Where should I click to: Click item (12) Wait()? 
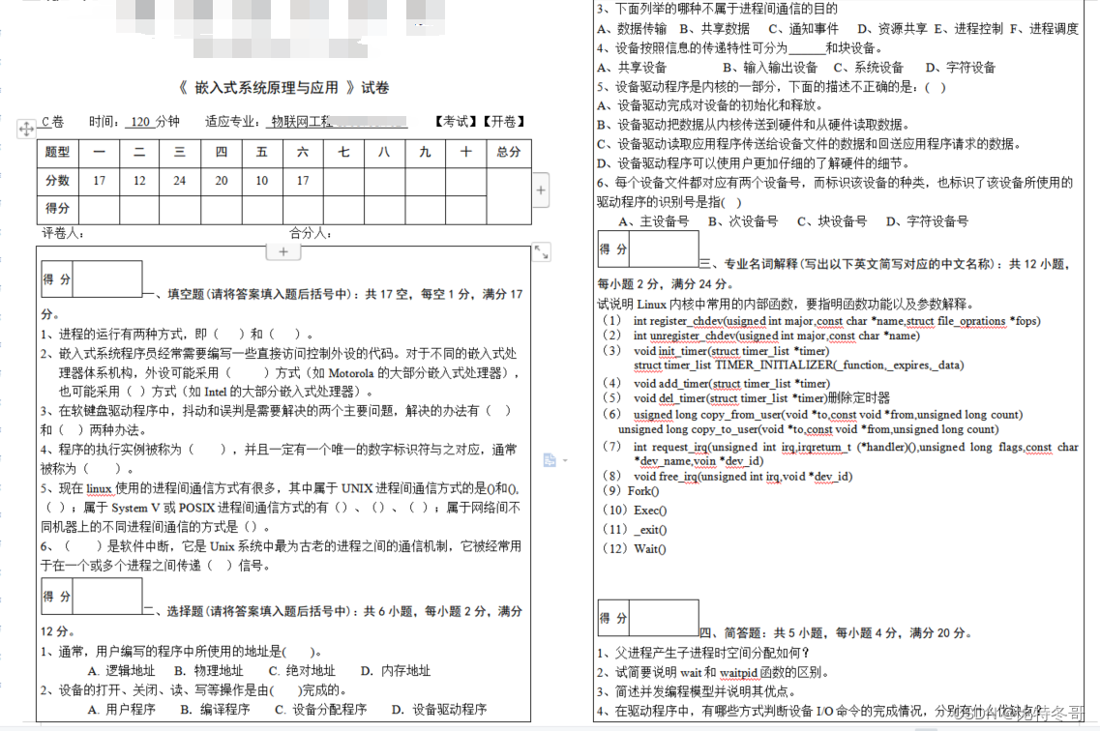[635, 549]
